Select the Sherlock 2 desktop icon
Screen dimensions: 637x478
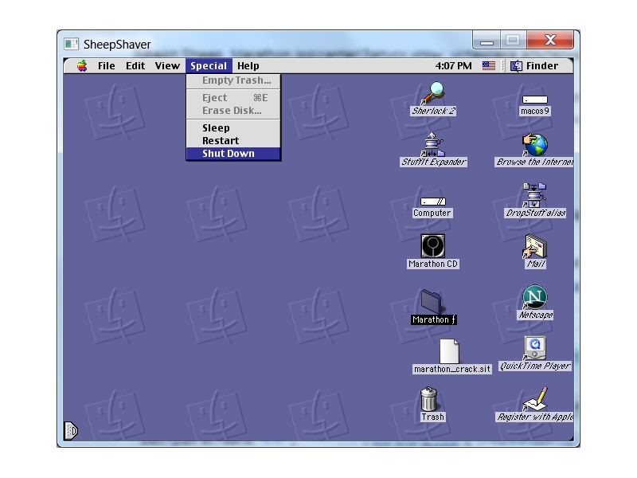click(433, 93)
